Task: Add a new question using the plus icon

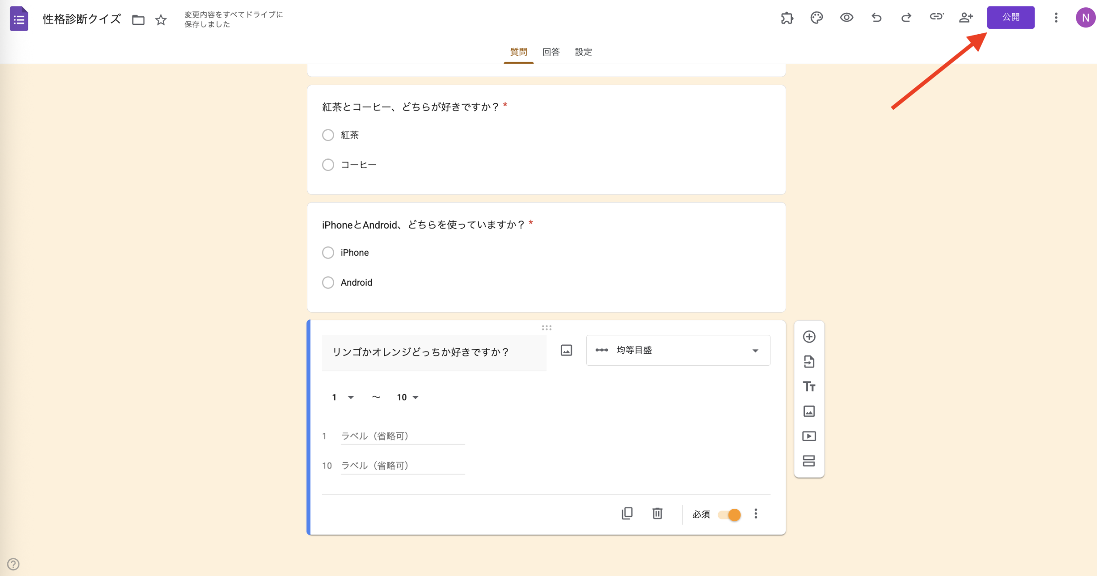Action: 809,337
